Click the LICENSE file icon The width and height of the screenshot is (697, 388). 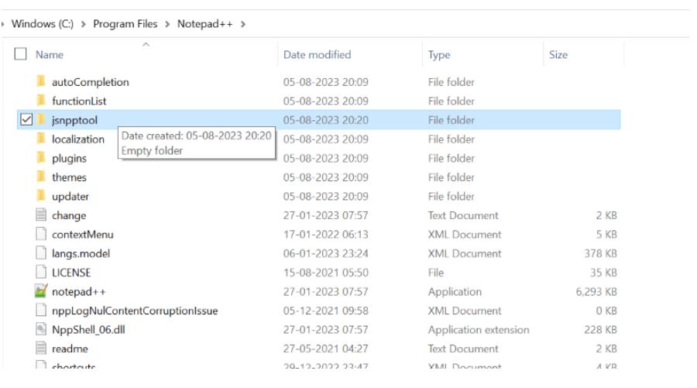(42, 273)
